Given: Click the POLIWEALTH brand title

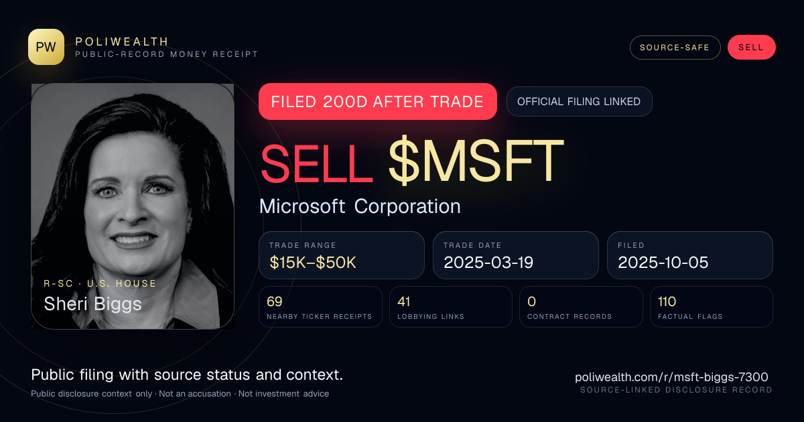Looking at the screenshot, I should click(x=122, y=42).
